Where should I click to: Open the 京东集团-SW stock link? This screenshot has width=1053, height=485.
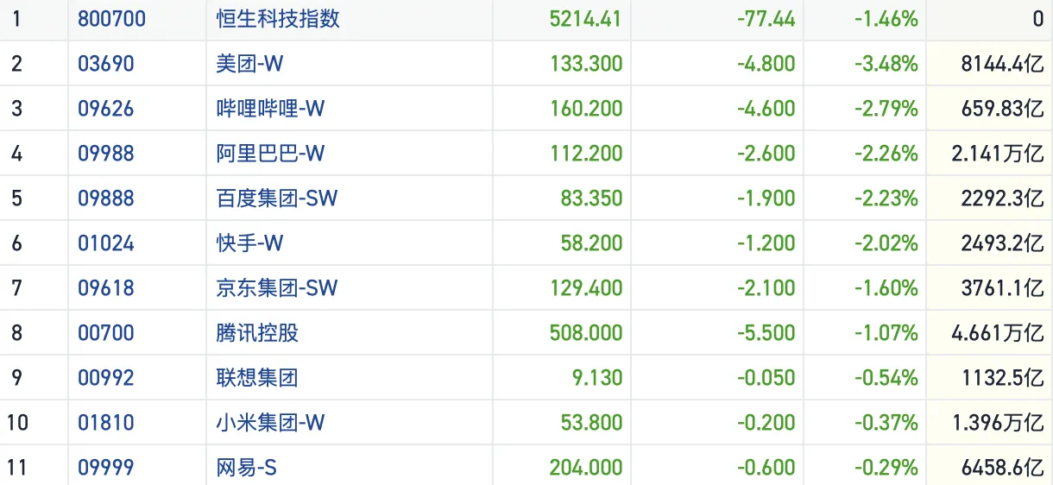276,288
